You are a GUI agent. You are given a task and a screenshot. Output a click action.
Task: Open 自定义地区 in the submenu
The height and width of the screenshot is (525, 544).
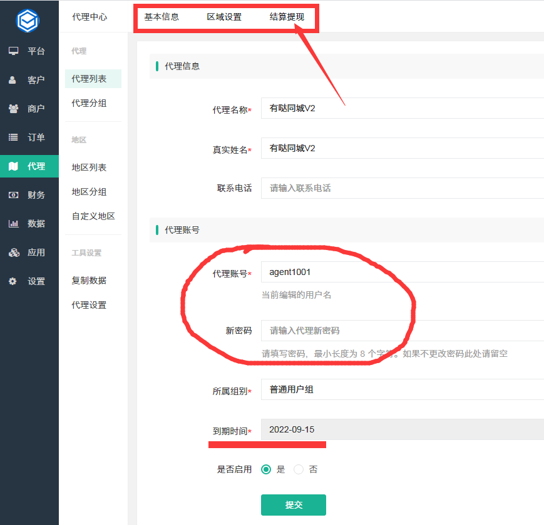pos(93,216)
